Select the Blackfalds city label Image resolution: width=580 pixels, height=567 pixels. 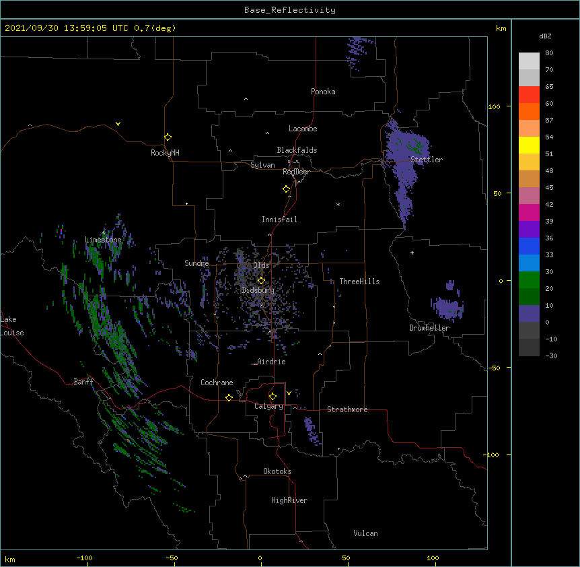297,150
